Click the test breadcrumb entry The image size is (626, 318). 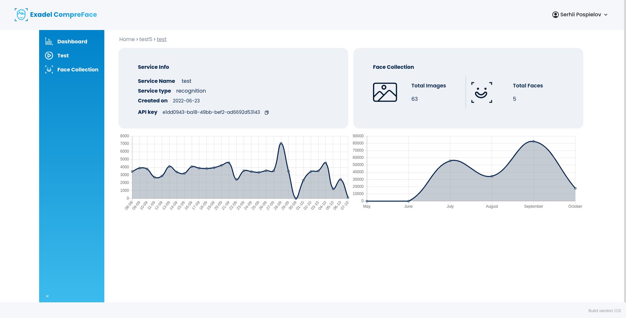162,39
